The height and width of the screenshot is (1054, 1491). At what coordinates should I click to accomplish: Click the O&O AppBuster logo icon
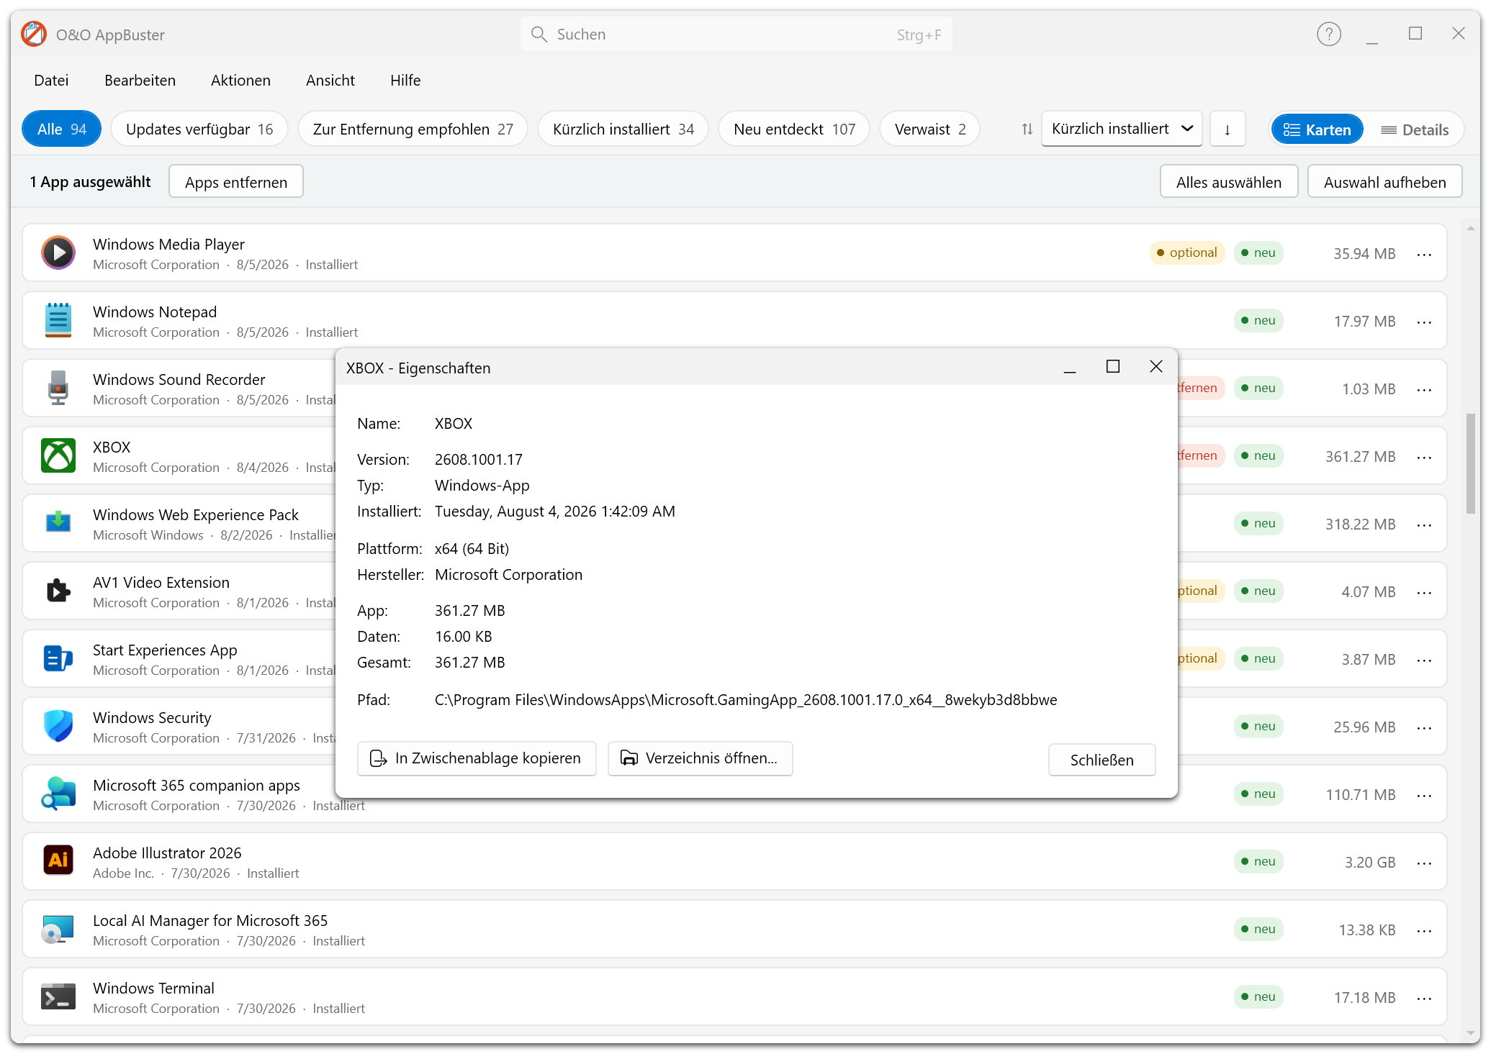tap(34, 34)
